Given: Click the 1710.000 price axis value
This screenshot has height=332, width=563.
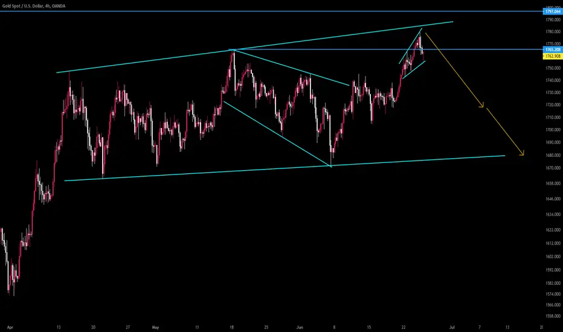Looking at the screenshot, I should pyautogui.click(x=553, y=117).
